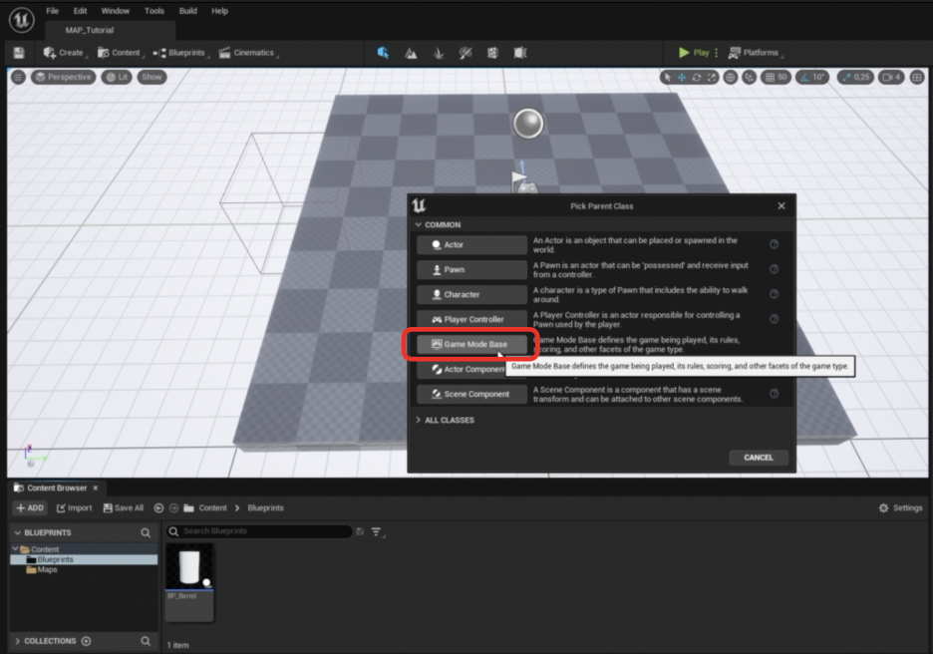933x654 pixels.
Task: Switch to Brush Editing mode icon
Action: [x=520, y=53]
